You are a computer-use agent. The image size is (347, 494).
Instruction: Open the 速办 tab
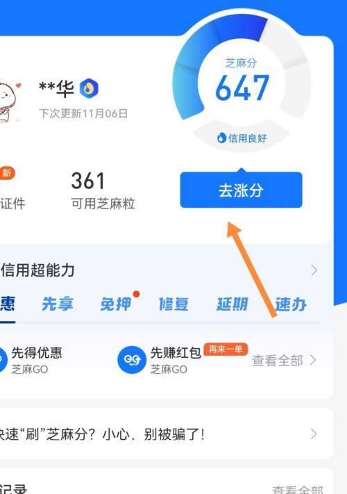pos(291,304)
